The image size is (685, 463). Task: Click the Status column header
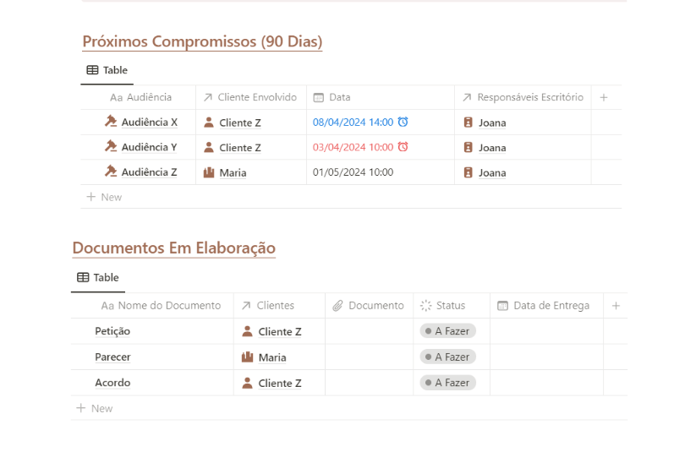(450, 306)
